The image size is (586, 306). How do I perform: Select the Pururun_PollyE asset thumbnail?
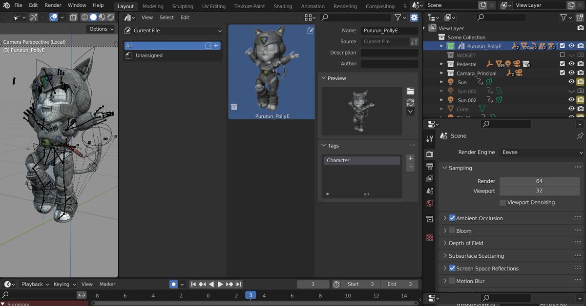(x=272, y=72)
